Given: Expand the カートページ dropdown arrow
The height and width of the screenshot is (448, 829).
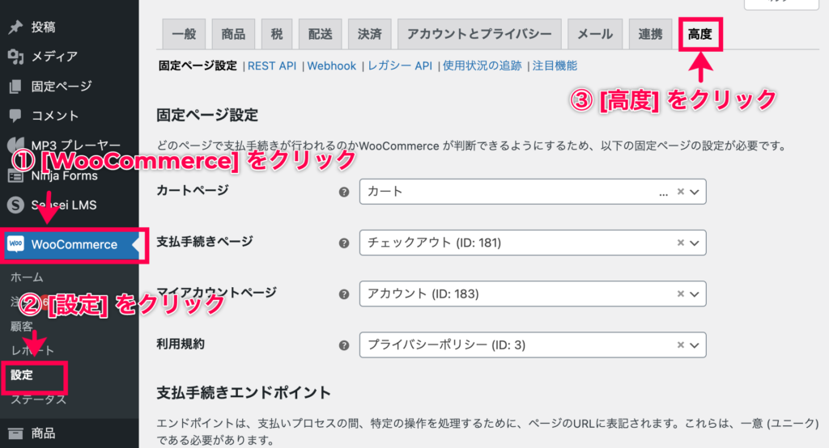Looking at the screenshot, I should (x=695, y=192).
